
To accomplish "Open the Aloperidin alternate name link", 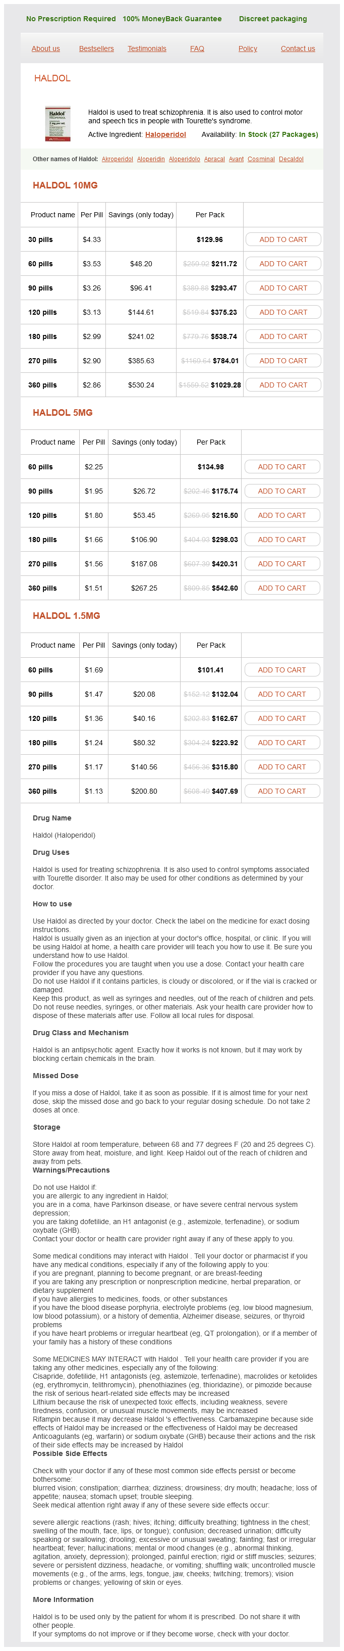I will [150, 159].
